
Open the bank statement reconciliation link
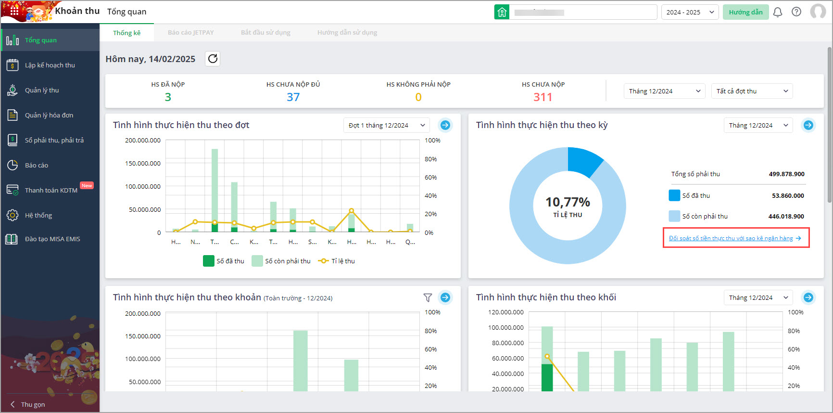point(731,238)
